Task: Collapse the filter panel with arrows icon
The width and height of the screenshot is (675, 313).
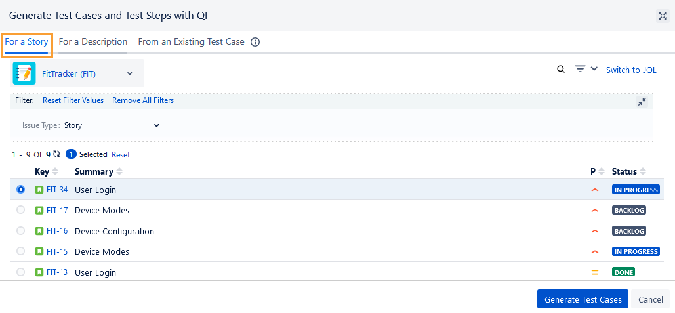Action: (642, 102)
